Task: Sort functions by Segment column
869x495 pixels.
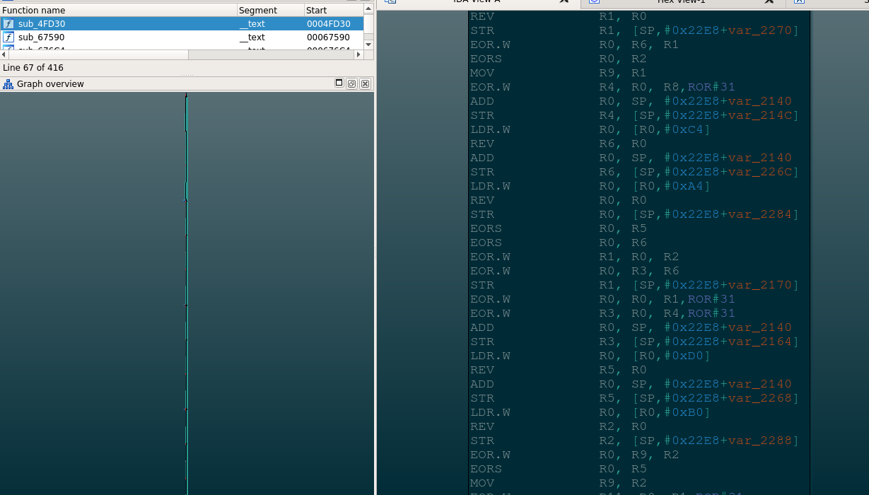Action: pyautogui.click(x=269, y=11)
